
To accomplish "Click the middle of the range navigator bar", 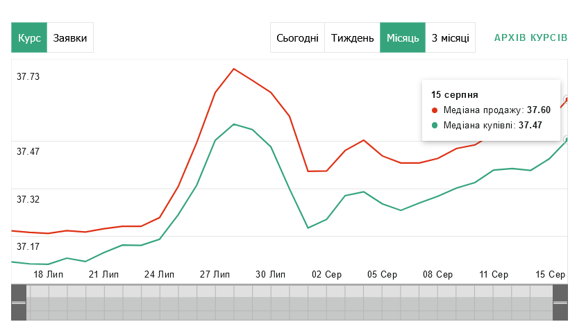I will coord(290,303).
